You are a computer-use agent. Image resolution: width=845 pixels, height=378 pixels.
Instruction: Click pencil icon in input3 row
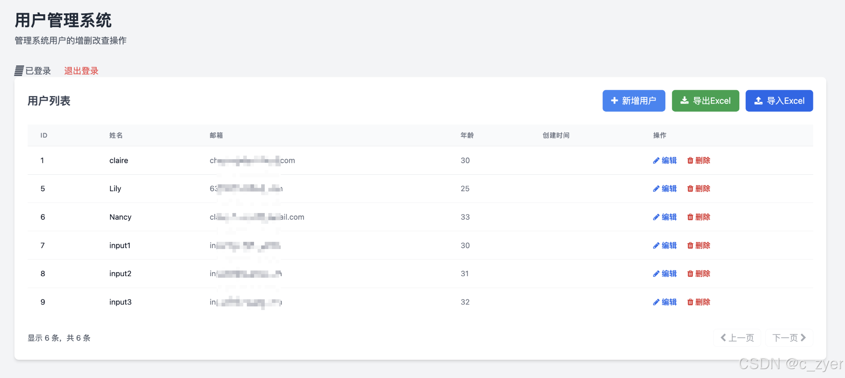pos(656,302)
